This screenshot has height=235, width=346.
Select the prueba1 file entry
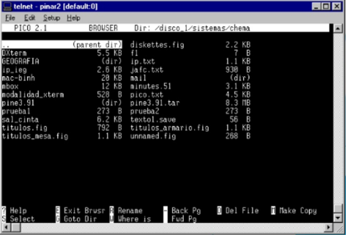(x=62, y=111)
